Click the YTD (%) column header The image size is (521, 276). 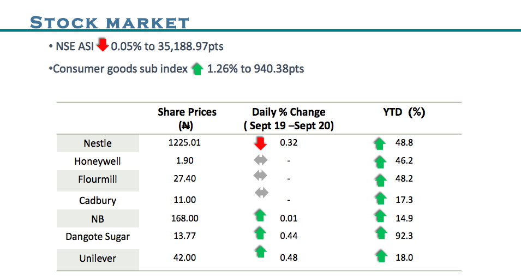pos(404,112)
